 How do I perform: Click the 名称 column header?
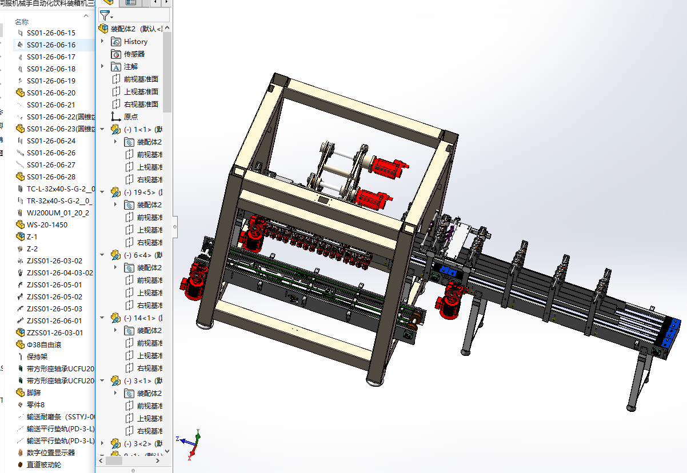coord(22,22)
